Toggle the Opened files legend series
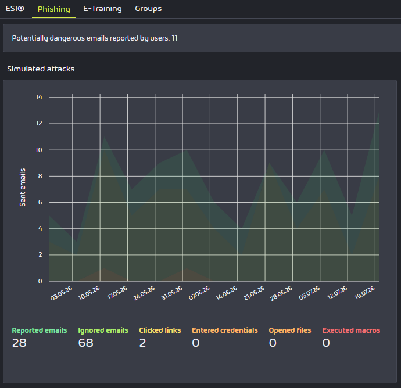401x388 pixels. tap(290, 330)
